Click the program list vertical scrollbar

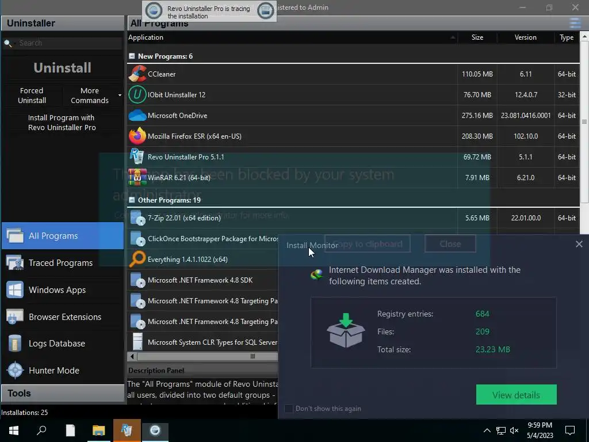point(584,121)
